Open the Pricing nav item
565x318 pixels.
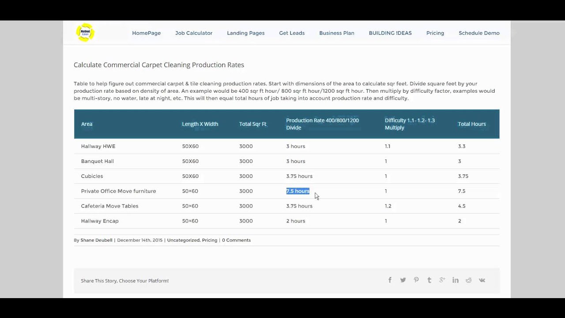pos(435,33)
